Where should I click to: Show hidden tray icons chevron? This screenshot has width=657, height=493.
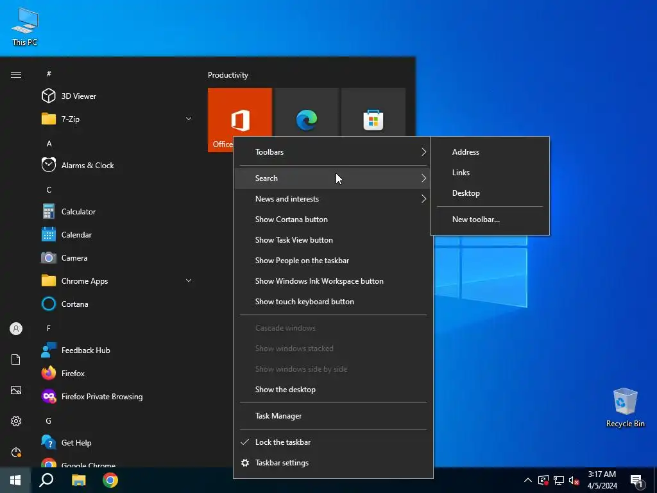(528, 480)
